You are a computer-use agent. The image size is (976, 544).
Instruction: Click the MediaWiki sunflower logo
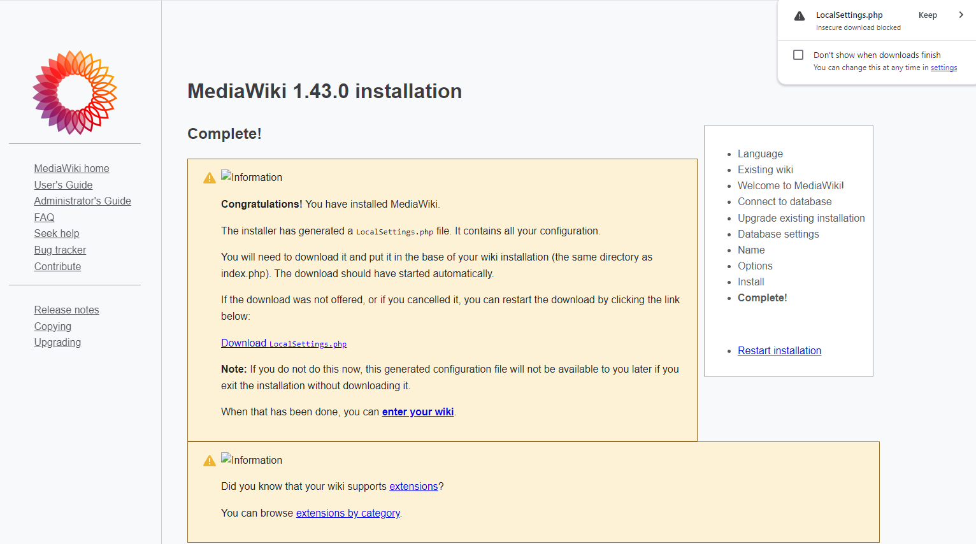75,92
